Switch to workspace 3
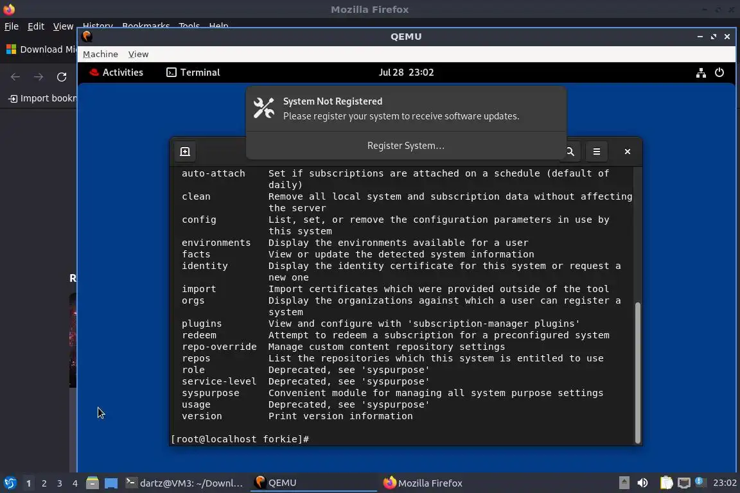This screenshot has width=740, height=493. pyautogui.click(x=60, y=483)
